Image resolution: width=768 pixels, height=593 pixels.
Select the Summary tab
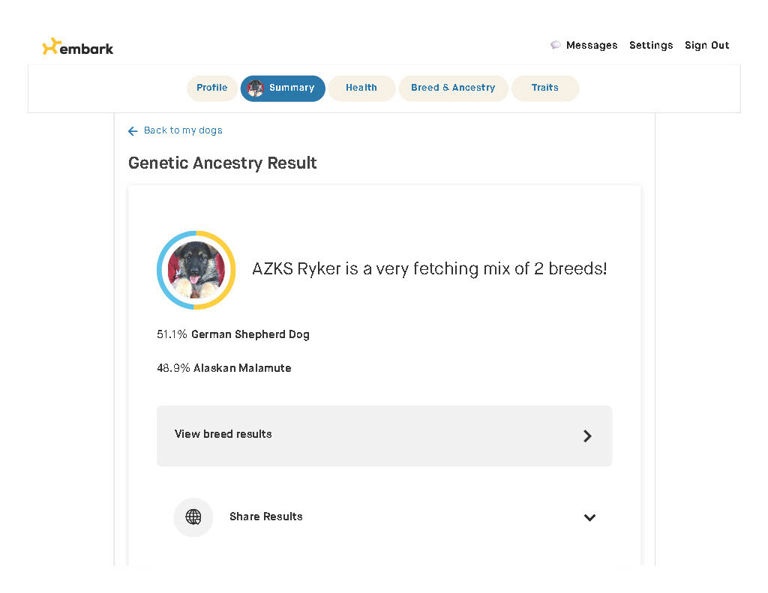pos(283,88)
